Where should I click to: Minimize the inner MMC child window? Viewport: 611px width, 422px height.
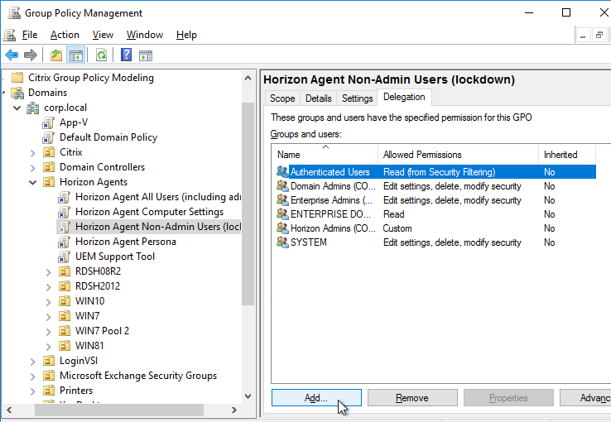click(x=583, y=36)
